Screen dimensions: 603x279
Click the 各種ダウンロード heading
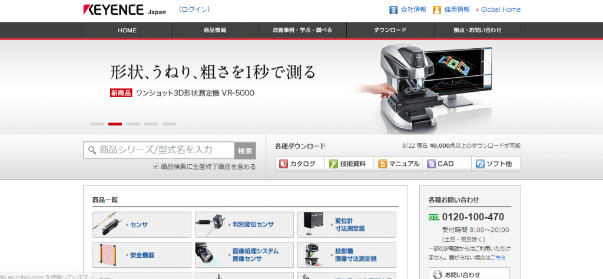[x=300, y=146]
